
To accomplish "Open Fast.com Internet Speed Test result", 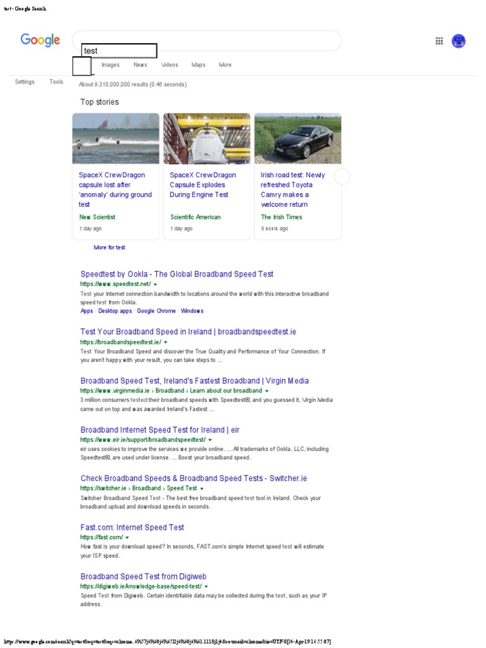I will pyautogui.click(x=132, y=527).
